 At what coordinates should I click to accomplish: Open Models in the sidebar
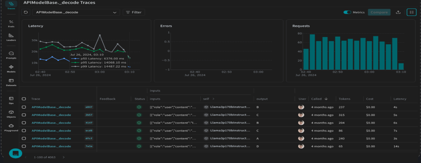coord(11,69)
